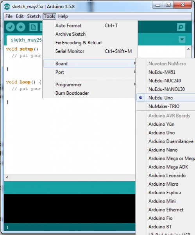
Task: Select the Board menu entry
Action: (89, 63)
